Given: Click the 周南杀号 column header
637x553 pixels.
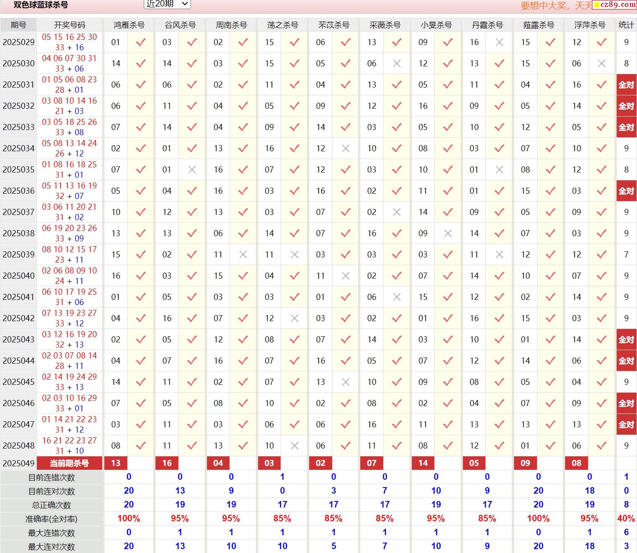Looking at the screenshot, I should 231,25.
